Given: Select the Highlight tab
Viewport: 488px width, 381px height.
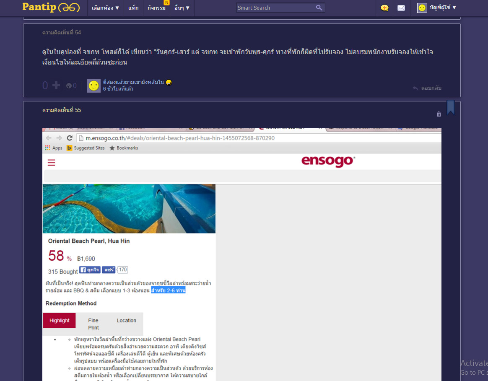Looking at the screenshot, I should [x=60, y=321].
